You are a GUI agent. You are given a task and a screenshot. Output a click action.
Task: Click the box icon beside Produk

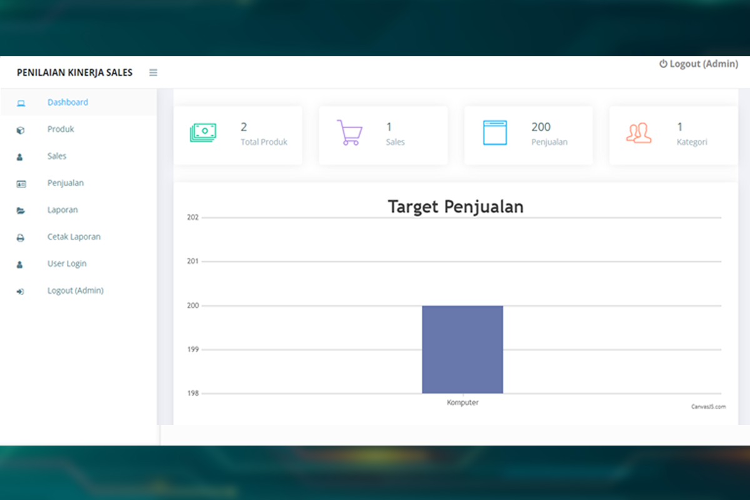(21, 130)
